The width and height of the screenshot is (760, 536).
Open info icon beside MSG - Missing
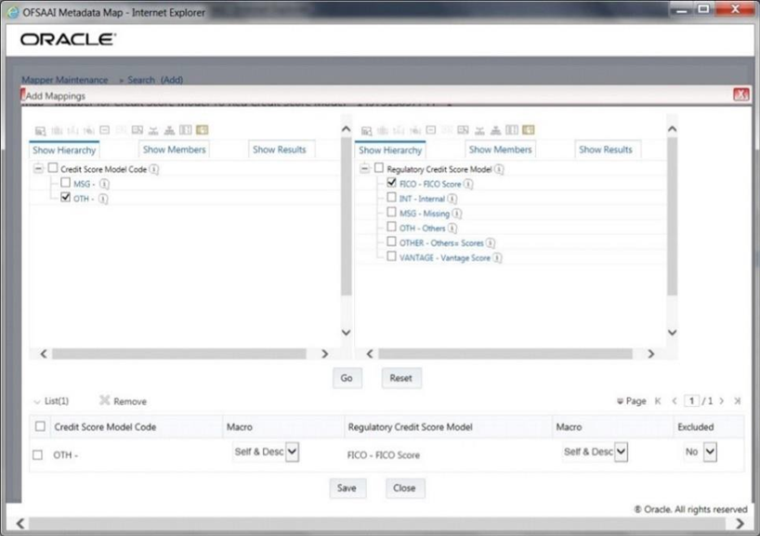[456, 214]
